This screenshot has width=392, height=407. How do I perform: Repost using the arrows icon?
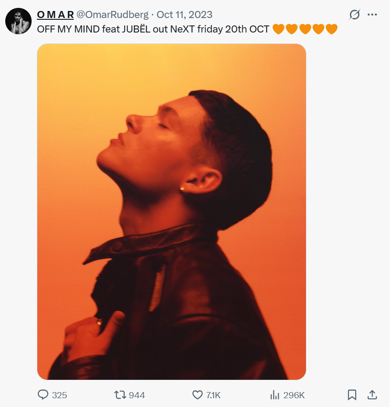pyautogui.click(x=120, y=395)
